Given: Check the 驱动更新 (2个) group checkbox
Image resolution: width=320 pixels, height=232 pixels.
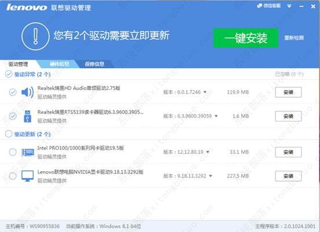Looking at the screenshot, I should [x=9, y=134].
